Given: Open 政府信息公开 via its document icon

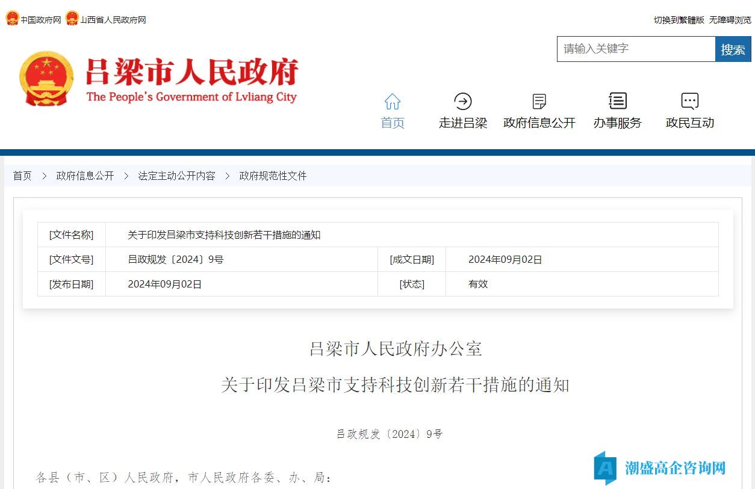Looking at the screenshot, I should (538, 101).
